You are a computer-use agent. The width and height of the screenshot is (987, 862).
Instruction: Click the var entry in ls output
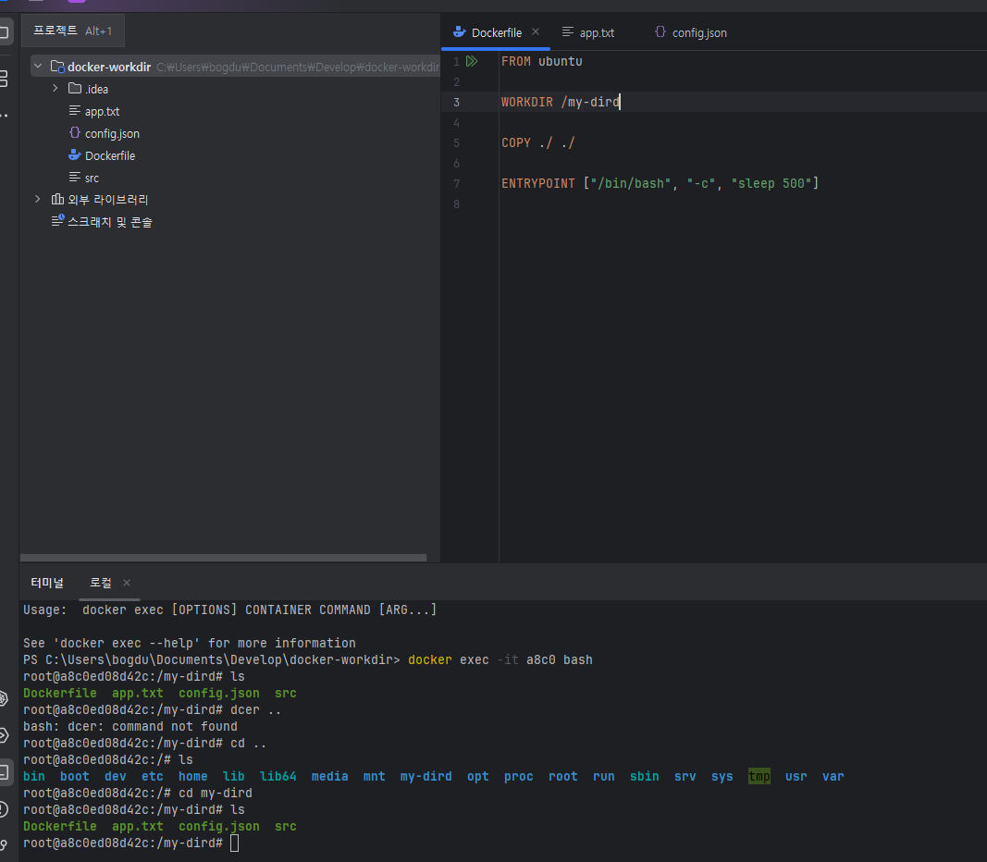pos(833,776)
